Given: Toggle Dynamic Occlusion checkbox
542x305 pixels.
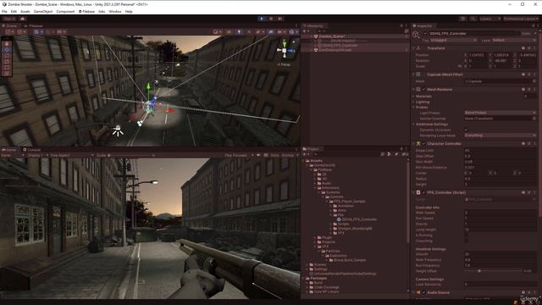Looking at the screenshot, I should (x=466, y=130).
